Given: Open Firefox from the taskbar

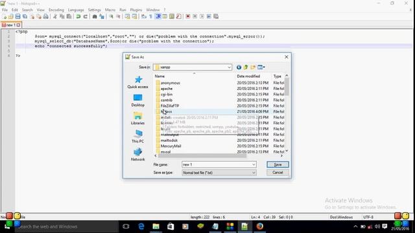Looking at the screenshot, I should pos(259,227).
